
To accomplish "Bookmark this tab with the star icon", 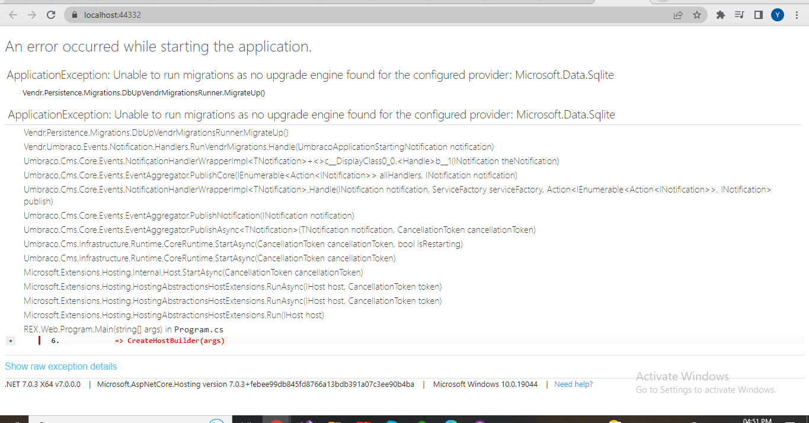I will [x=697, y=15].
